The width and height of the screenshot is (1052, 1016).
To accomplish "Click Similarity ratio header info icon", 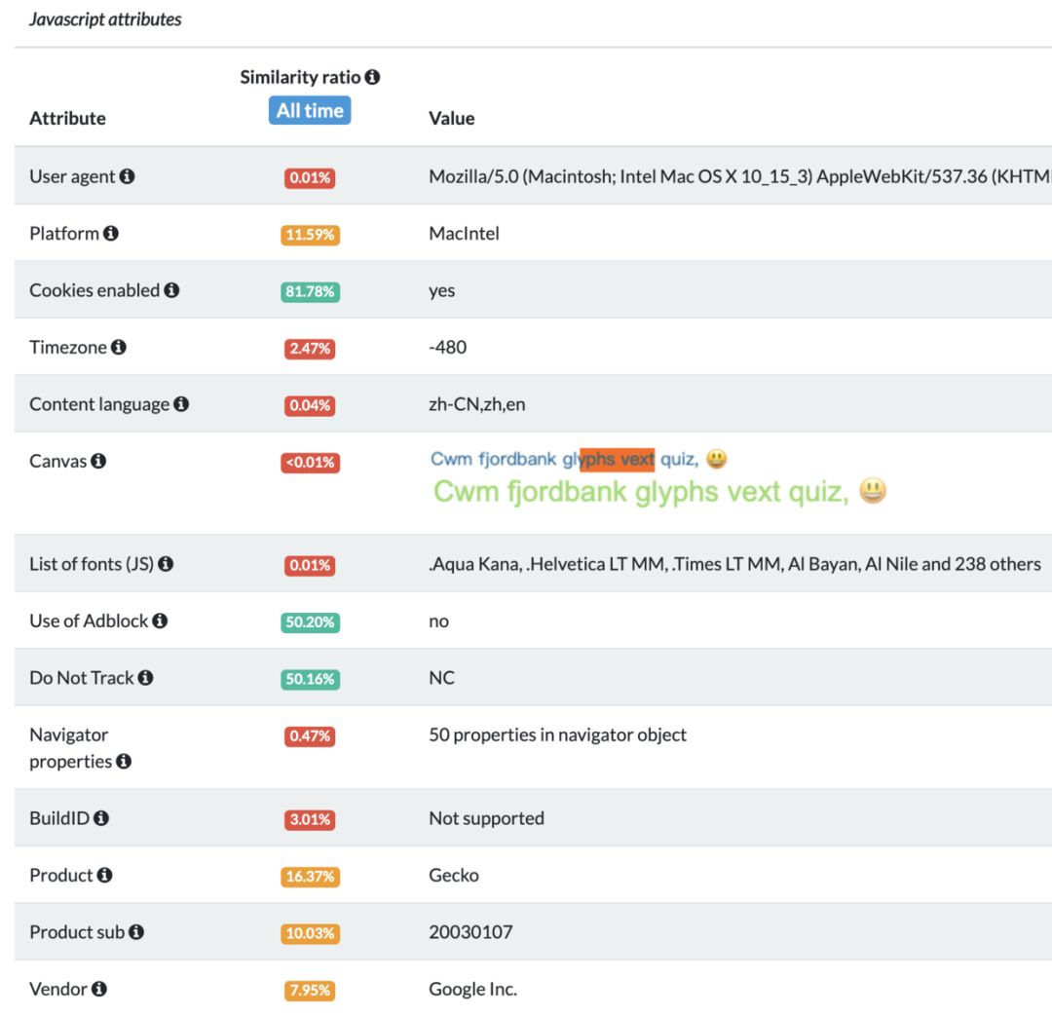I will coord(372,77).
